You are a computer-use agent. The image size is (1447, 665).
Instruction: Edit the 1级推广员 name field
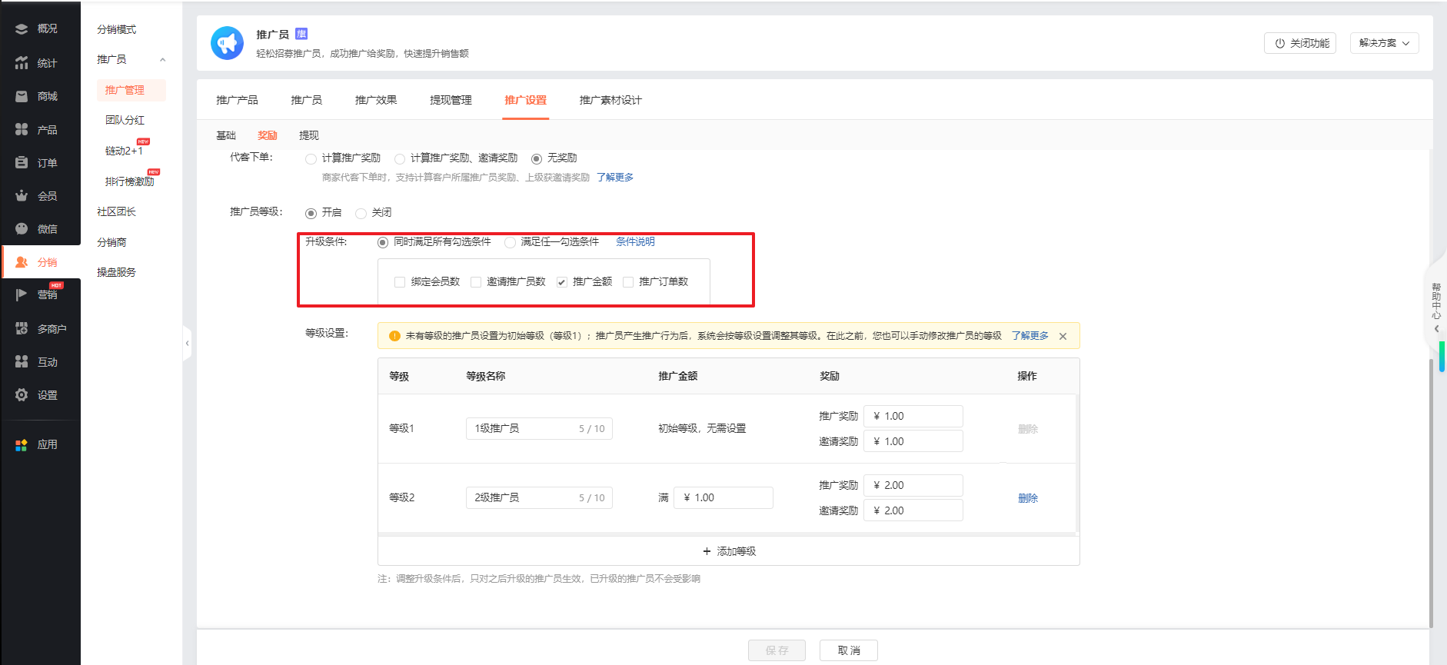tap(539, 428)
